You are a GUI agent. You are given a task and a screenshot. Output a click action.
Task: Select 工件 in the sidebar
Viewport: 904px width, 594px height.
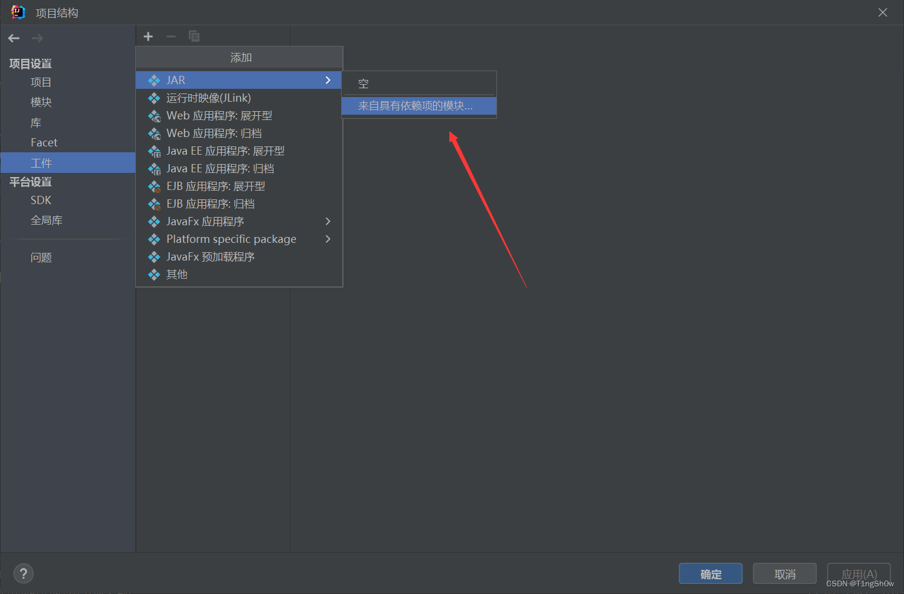[x=68, y=163]
